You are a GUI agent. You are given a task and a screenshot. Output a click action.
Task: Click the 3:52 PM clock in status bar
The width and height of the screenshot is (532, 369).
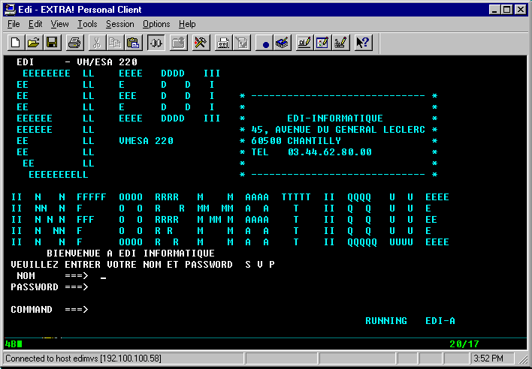coord(497,358)
